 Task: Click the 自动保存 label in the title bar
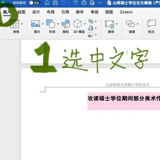point(19,3)
